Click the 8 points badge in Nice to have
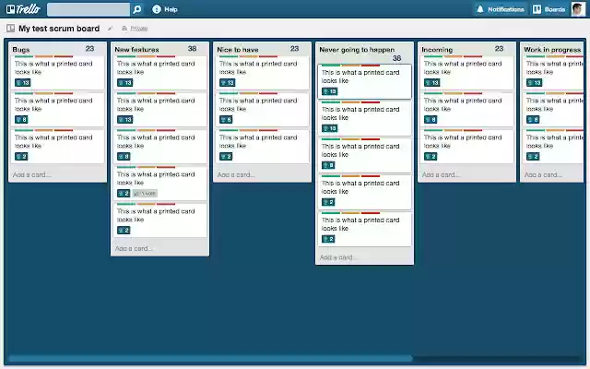Viewport: 590px width, 369px height. pos(226,120)
